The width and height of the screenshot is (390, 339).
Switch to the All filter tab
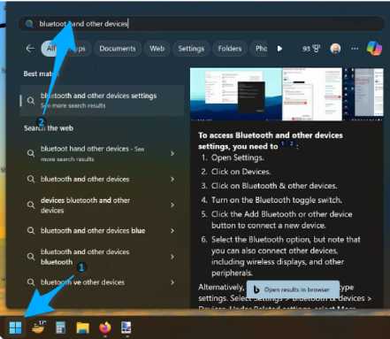point(50,49)
